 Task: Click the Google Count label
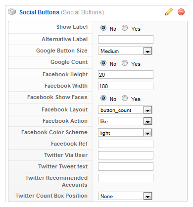point(69,62)
